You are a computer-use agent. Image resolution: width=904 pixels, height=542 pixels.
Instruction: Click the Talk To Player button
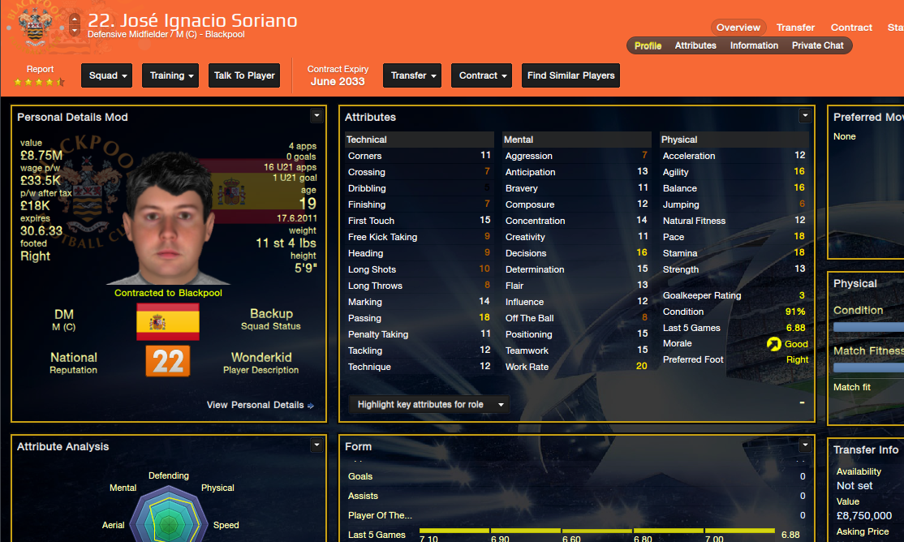click(244, 75)
